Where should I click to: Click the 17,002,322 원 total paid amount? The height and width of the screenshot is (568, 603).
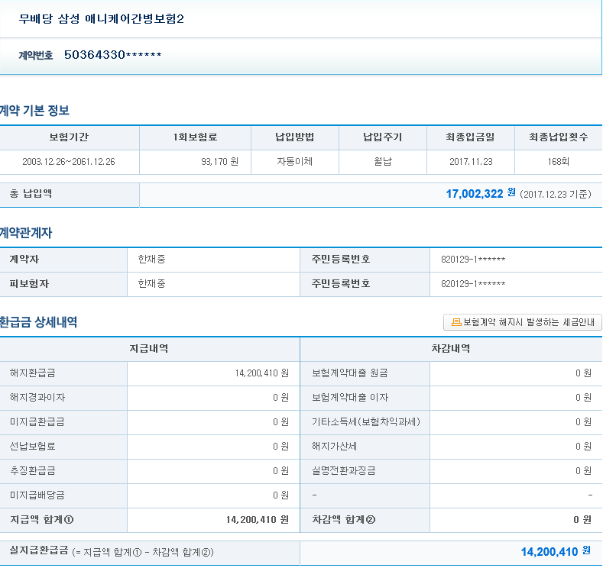point(480,194)
